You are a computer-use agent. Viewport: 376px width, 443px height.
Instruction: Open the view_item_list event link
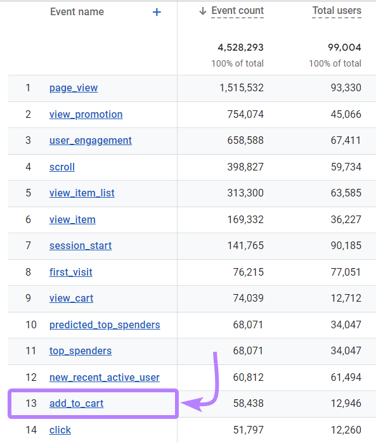82,193
